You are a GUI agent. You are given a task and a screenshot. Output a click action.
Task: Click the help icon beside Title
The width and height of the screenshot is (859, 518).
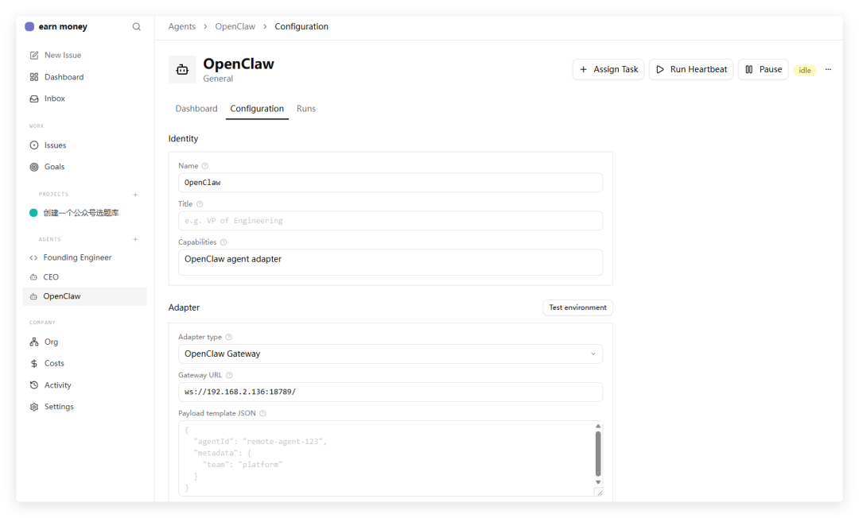[x=200, y=204]
